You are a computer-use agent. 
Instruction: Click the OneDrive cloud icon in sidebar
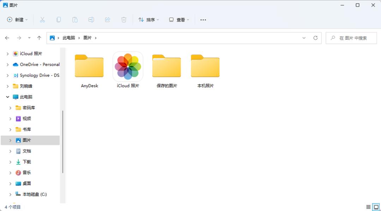(16, 64)
